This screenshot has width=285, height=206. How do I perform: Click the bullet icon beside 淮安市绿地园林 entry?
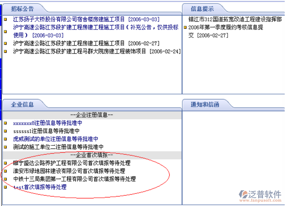click(5, 171)
